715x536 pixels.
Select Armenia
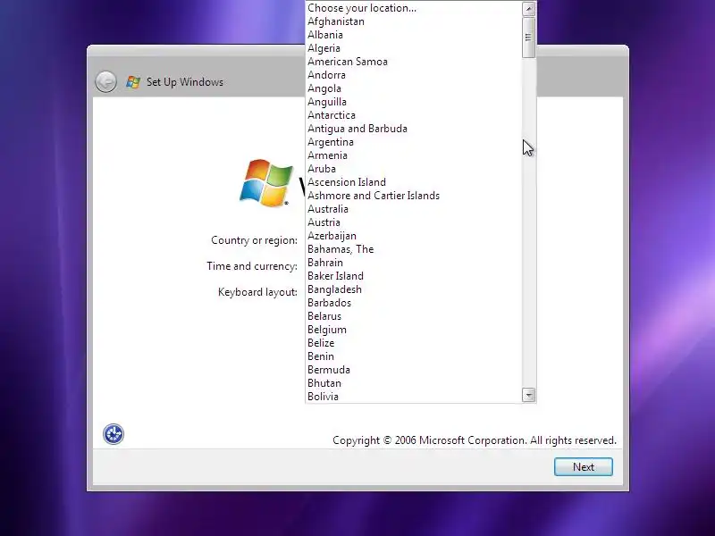point(414,155)
